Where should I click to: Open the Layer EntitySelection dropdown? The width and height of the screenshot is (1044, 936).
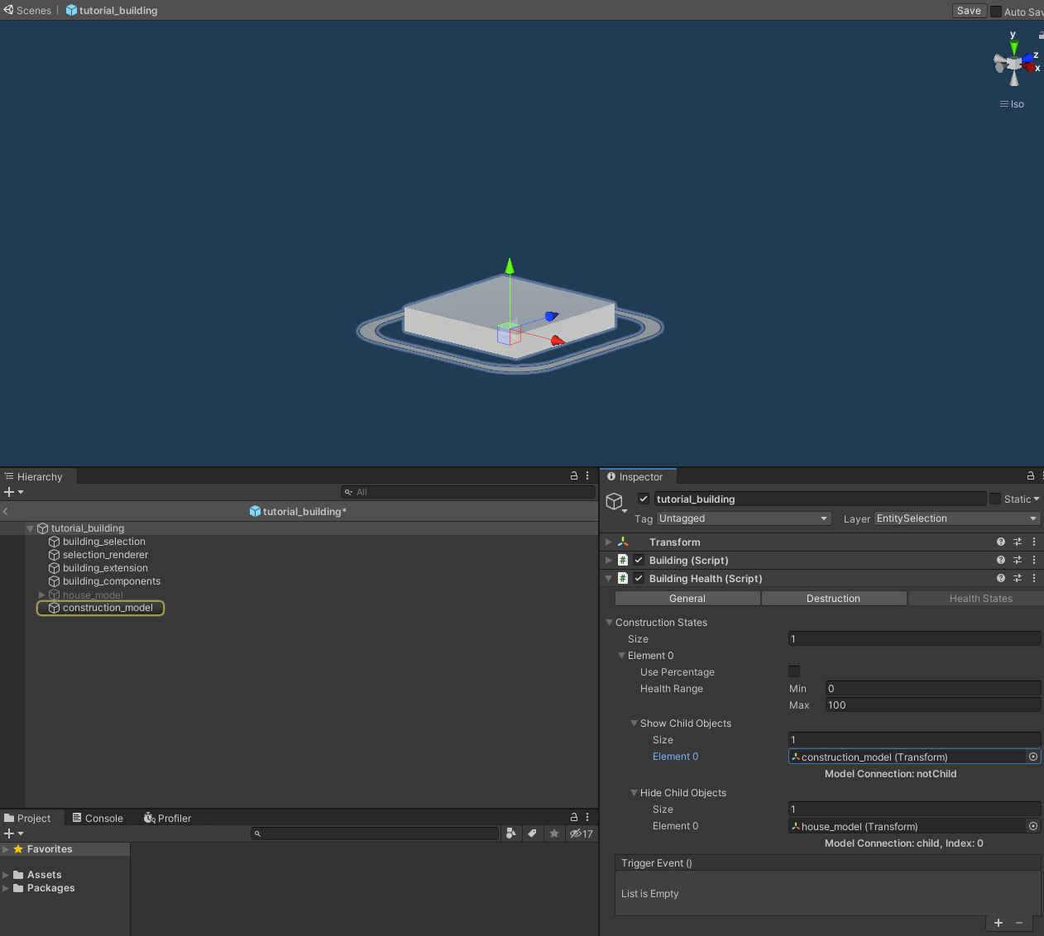956,519
